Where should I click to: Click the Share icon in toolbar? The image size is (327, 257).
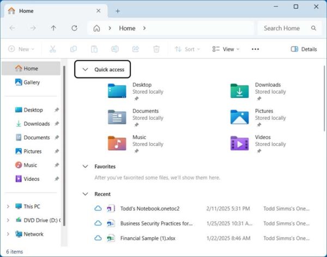136,49
